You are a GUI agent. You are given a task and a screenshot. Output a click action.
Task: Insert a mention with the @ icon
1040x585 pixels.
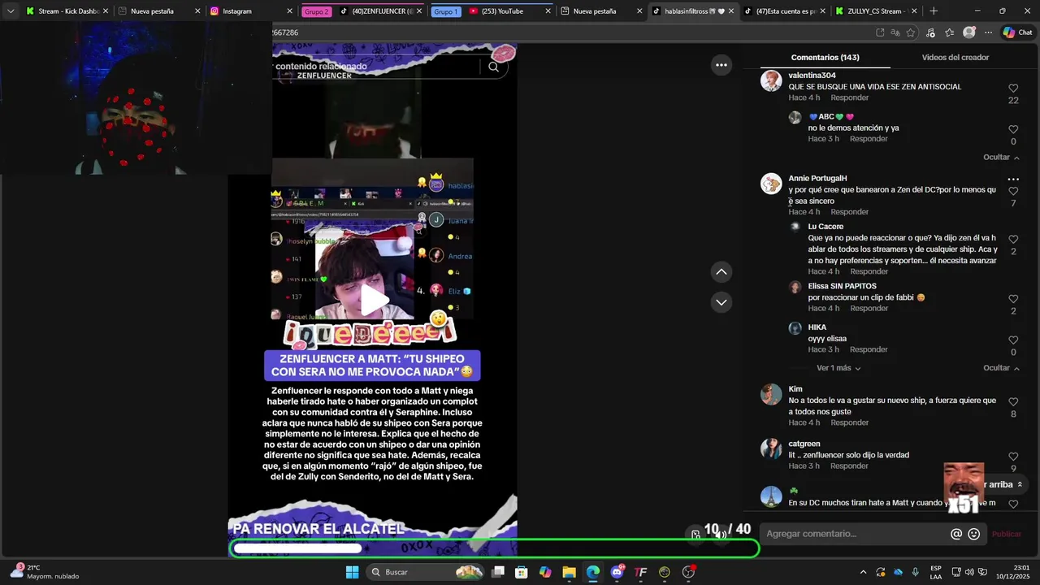pos(956,534)
